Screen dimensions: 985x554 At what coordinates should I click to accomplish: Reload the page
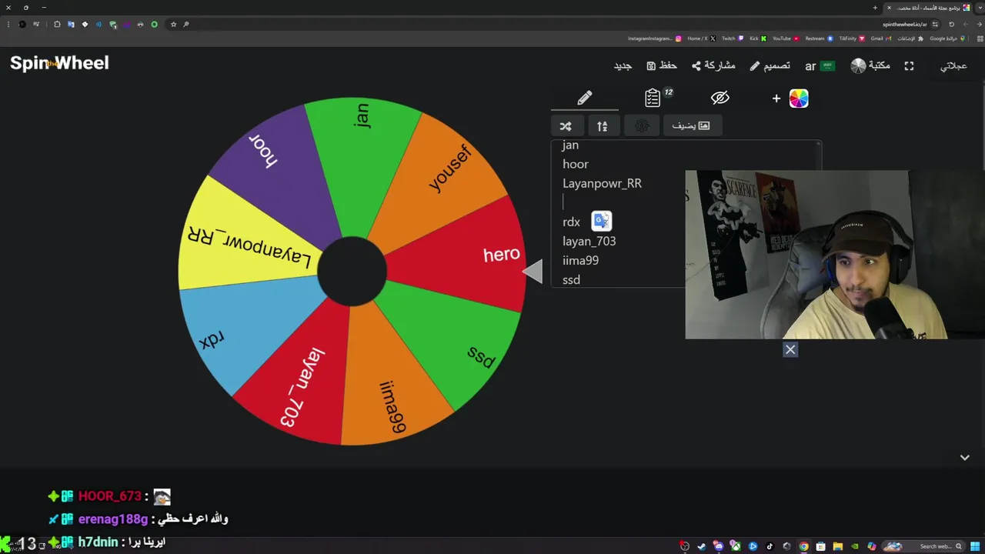coord(951,25)
